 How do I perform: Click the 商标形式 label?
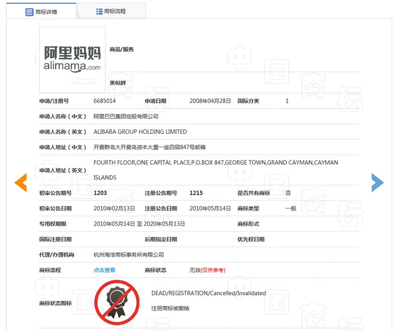click(x=248, y=224)
